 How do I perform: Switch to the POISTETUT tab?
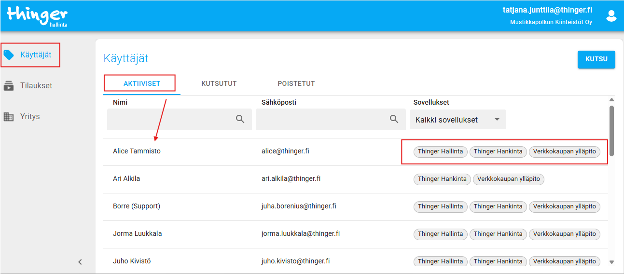point(296,83)
